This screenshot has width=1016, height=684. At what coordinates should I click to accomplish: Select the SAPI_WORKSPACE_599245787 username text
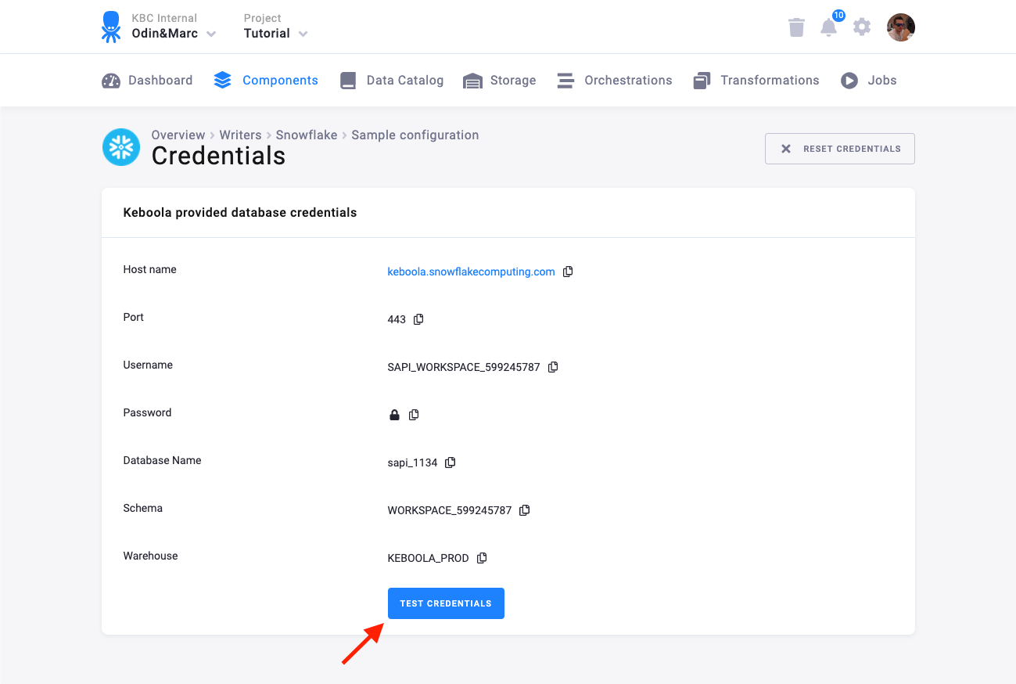tap(464, 367)
